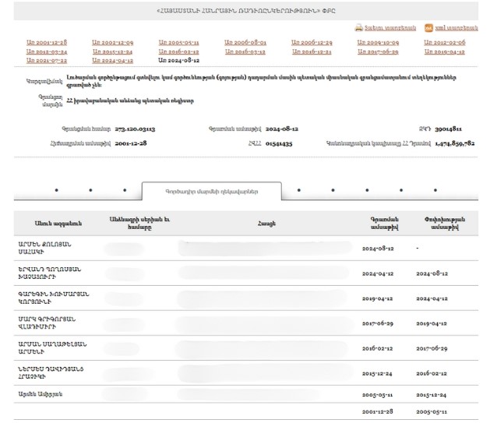Click the 'Անուն ազգանուն' column header
The height and width of the screenshot is (423, 497).
click(48, 223)
